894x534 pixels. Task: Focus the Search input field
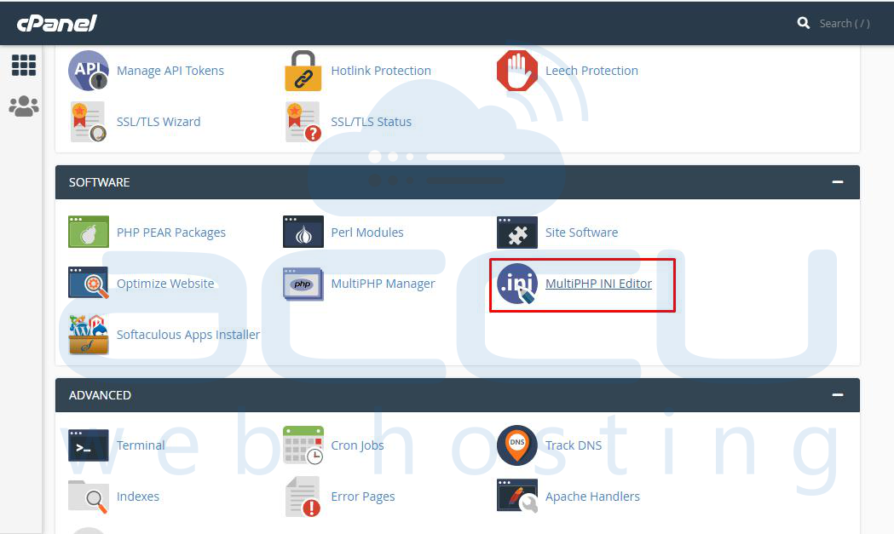pyautogui.click(x=845, y=23)
